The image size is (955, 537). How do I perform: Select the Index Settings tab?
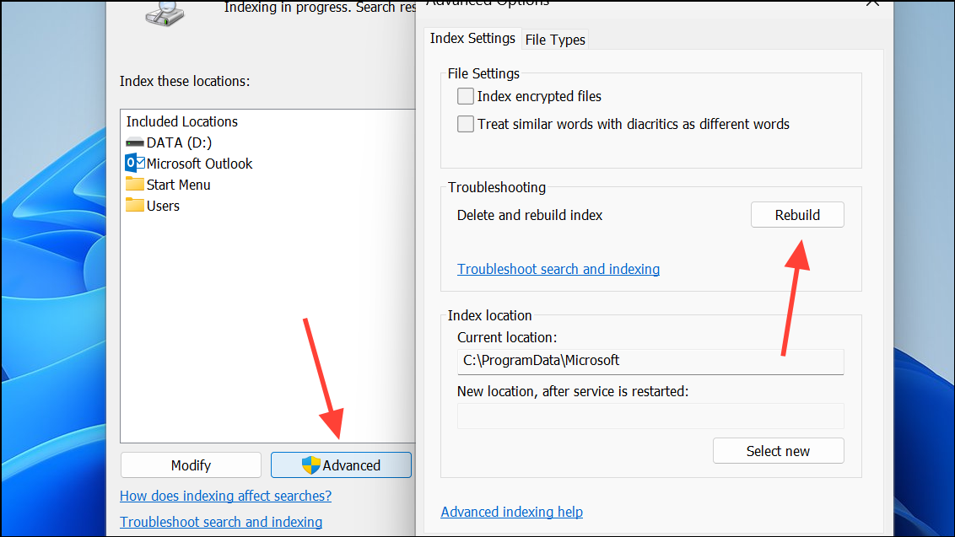coord(472,39)
